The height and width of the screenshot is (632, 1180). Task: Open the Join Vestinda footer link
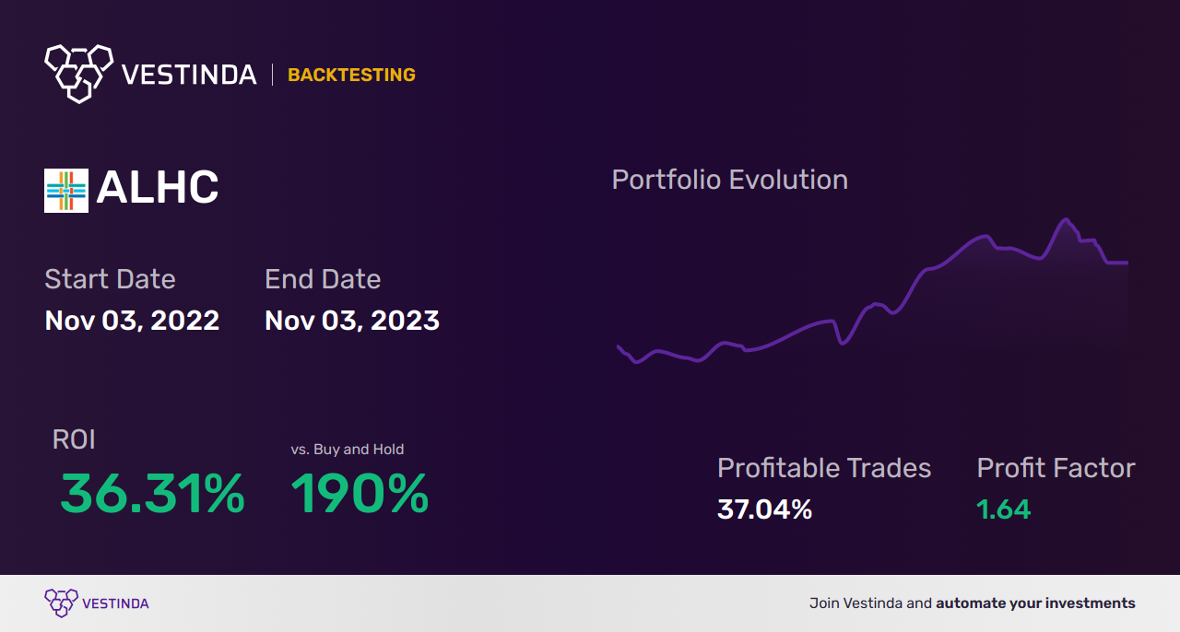point(973,603)
